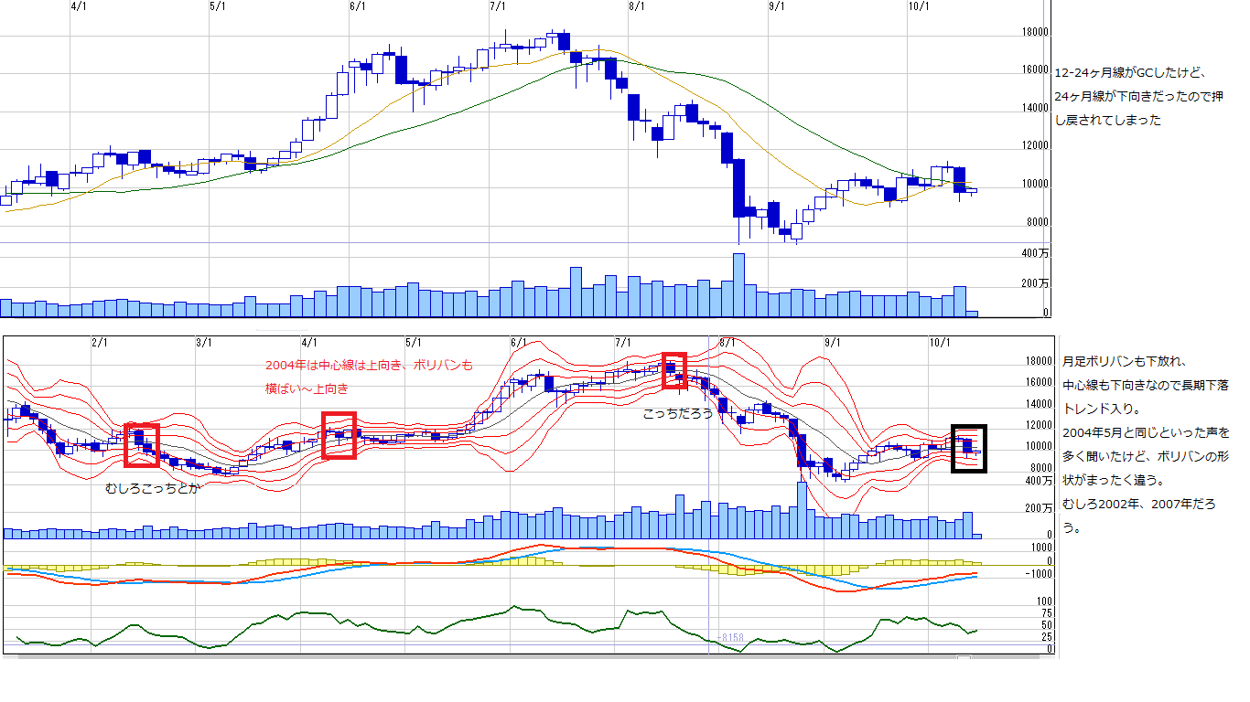Click the こっちだろう annotation text
Viewport: 1250px width, 702px height.
[x=677, y=414]
